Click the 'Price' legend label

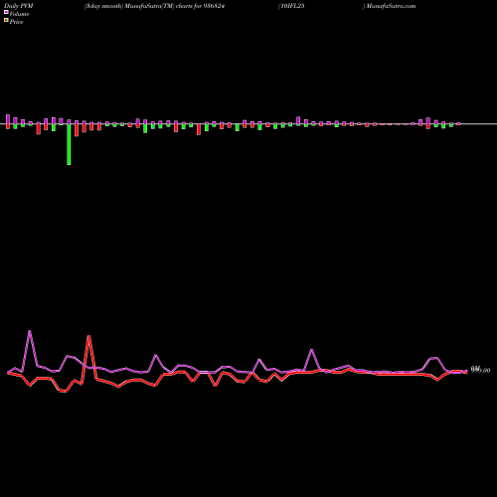(16, 22)
